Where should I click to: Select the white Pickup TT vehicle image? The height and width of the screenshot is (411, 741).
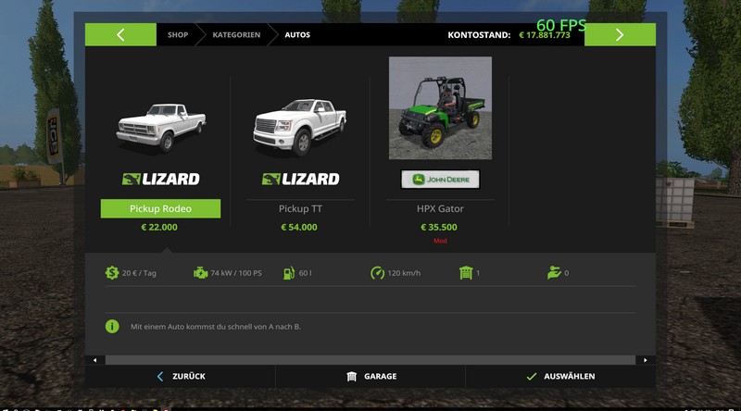[300, 127]
